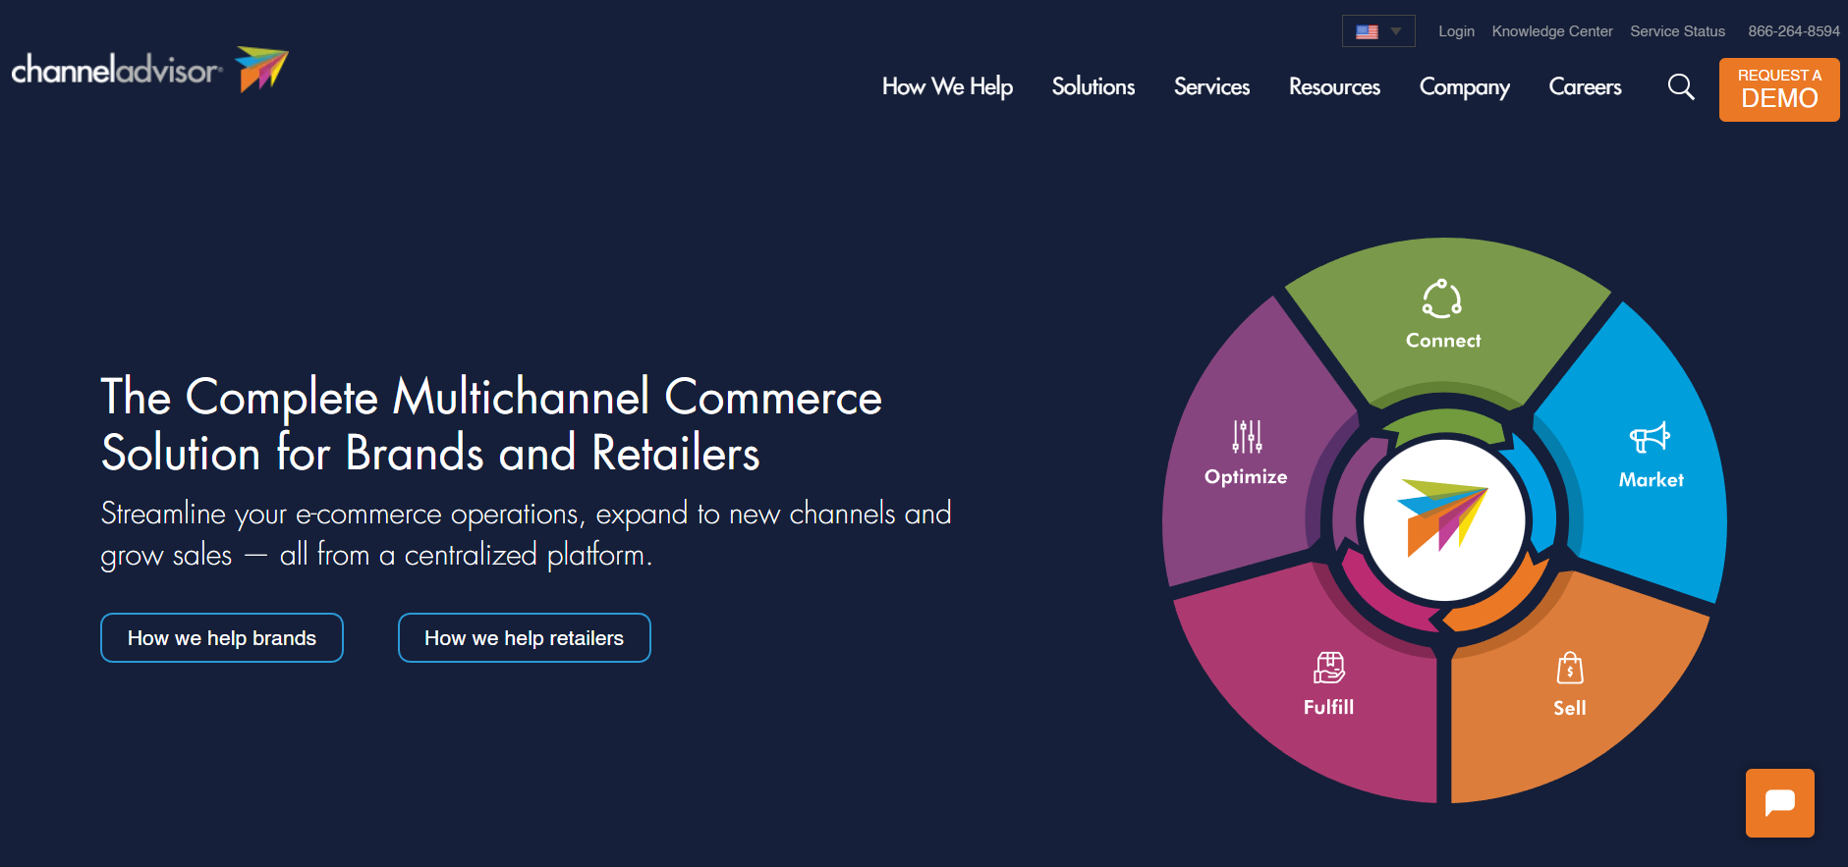Open the Company navigation menu
The image size is (1848, 867).
pos(1464,87)
